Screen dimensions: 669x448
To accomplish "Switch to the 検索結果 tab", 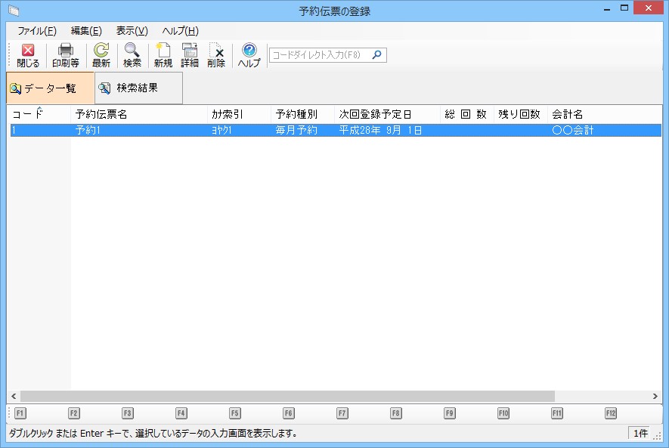I will click(138, 88).
